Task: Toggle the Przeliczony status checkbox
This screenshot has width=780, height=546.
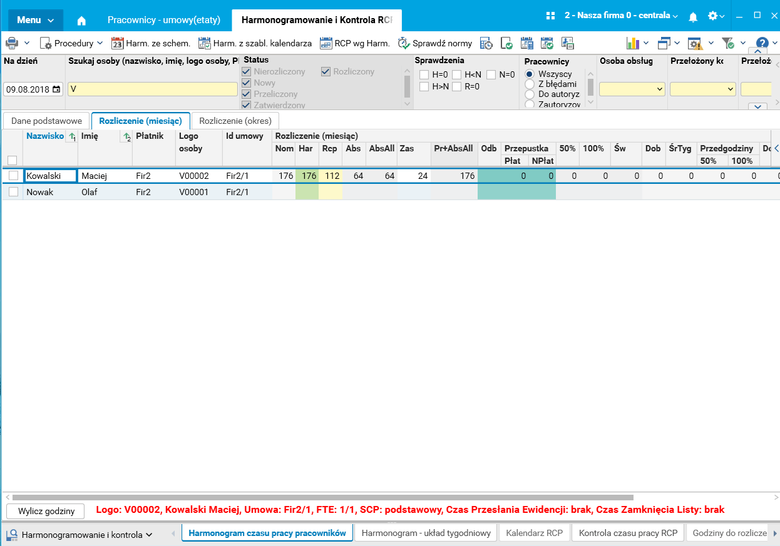Action: (247, 94)
